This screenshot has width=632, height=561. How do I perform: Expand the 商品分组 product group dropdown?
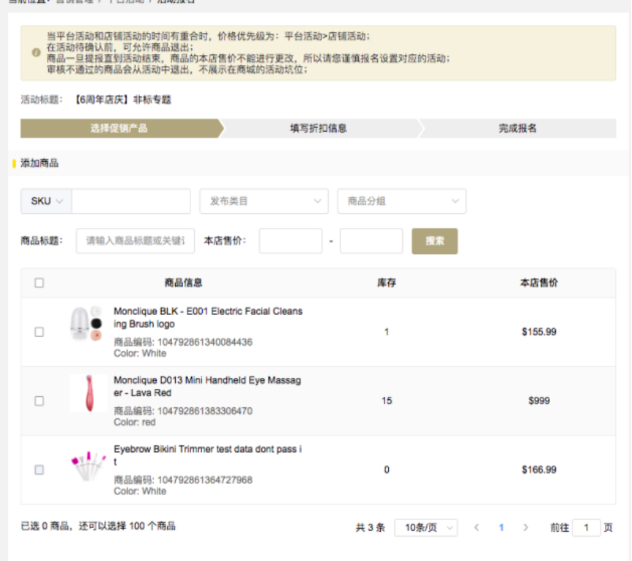tap(401, 201)
